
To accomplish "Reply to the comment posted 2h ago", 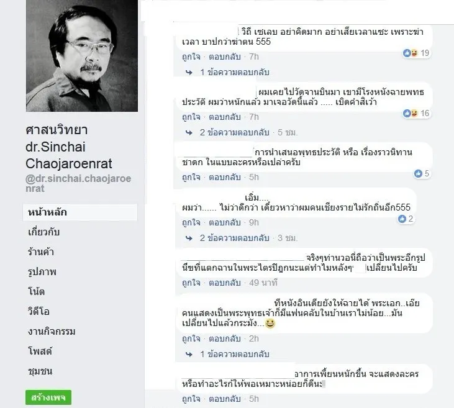I will (225, 338).
